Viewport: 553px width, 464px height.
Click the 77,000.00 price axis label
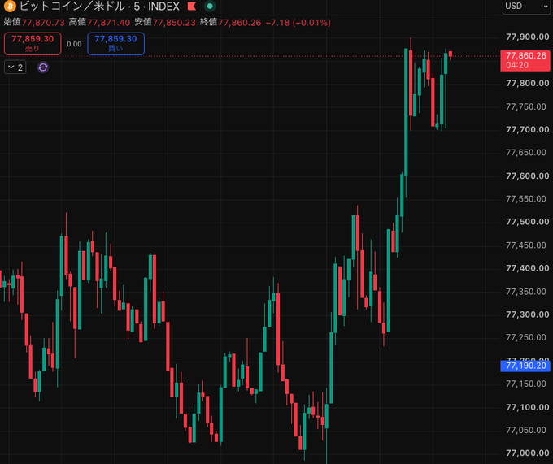tap(528, 453)
